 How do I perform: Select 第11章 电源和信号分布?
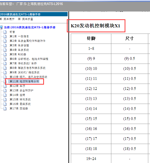[24, 81]
